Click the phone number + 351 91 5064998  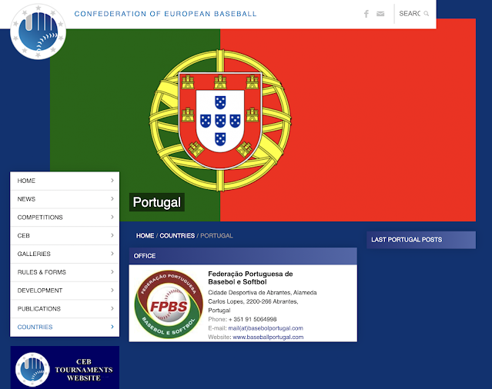[x=253, y=319]
